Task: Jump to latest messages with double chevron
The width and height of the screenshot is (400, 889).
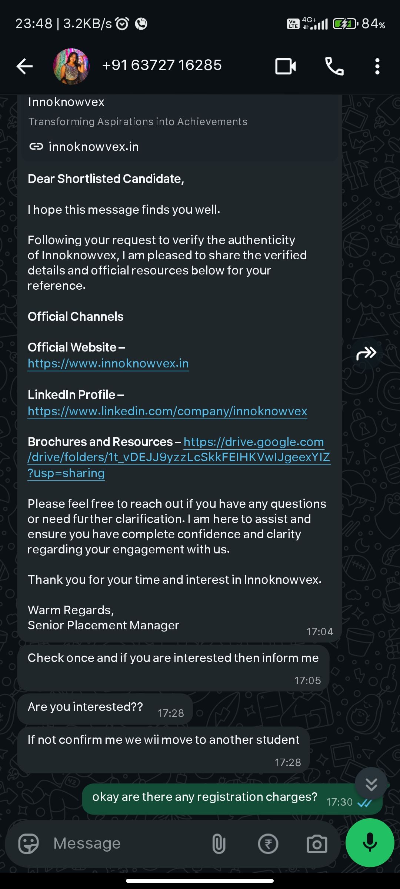Action: coord(371,784)
